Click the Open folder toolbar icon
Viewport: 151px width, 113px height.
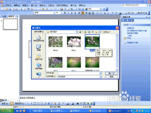6,9
